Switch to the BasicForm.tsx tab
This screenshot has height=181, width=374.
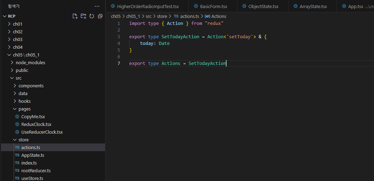pyautogui.click(x=213, y=6)
